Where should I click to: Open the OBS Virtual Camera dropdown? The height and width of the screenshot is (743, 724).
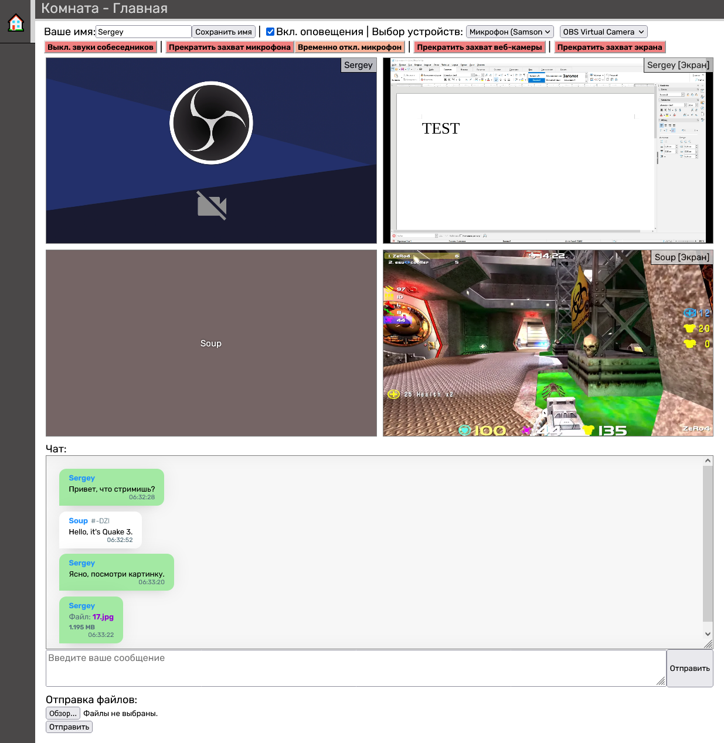pos(603,32)
